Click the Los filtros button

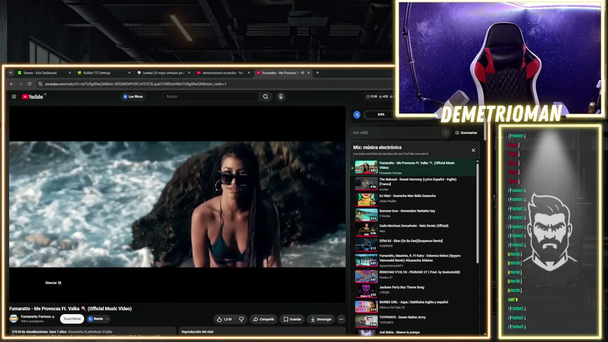click(133, 96)
